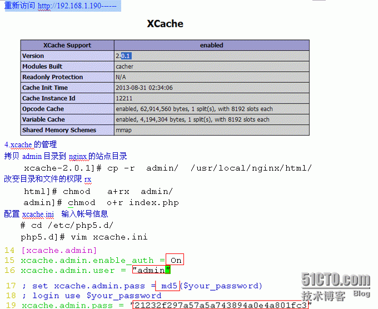Click the instance id value 12211
This screenshot has width=378, height=309.
[x=124, y=98]
